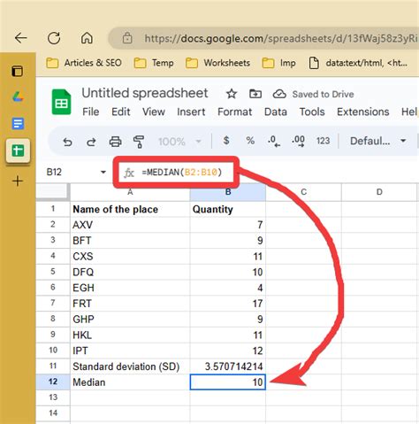Click cell 'Name of the place'

tap(130, 209)
